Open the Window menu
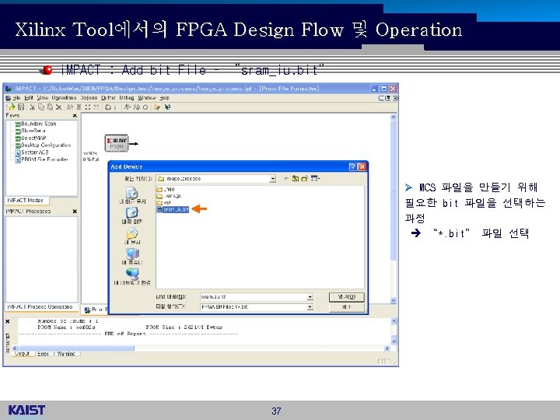 (x=147, y=97)
